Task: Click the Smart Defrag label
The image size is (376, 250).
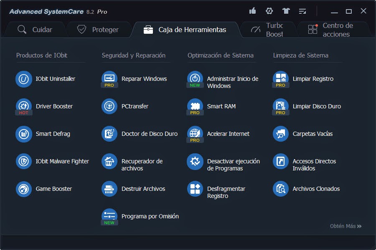Action: click(53, 134)
